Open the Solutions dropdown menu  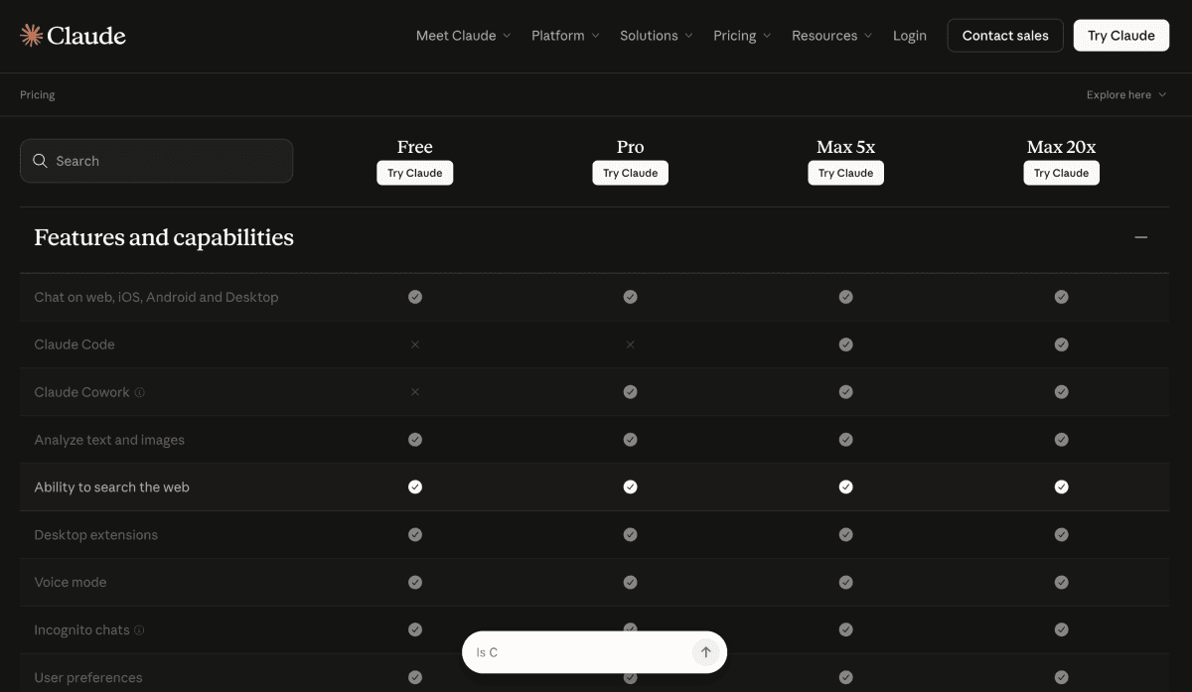pyautogui.click(x=656, y=36)
